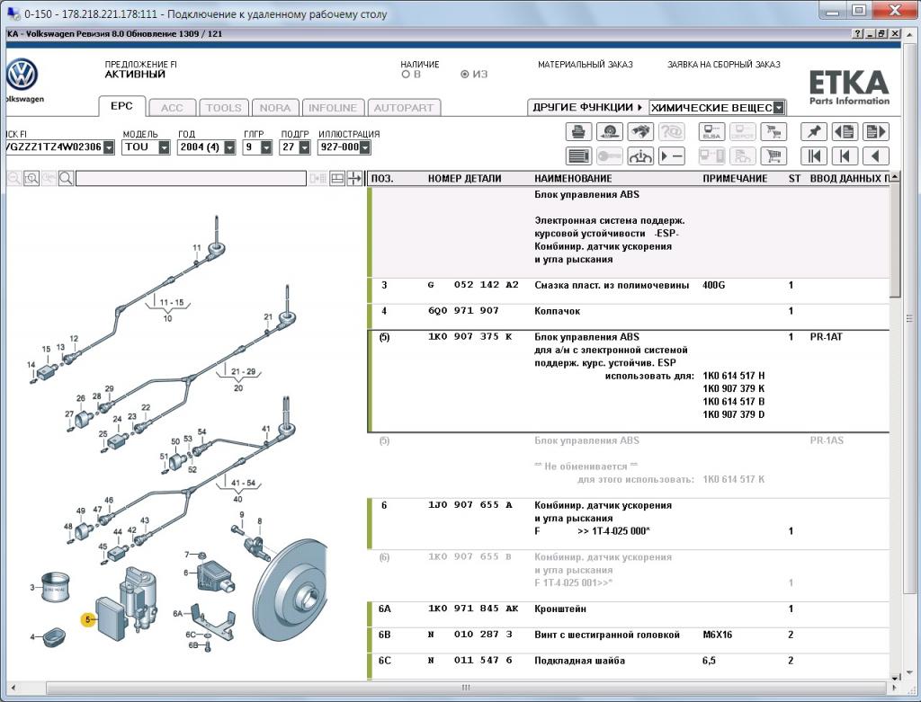Open the ГЛГР dropdown showing 9
The width and height of the screenshot is (921, 702).
pyautogui.click(x=266, y=147)
